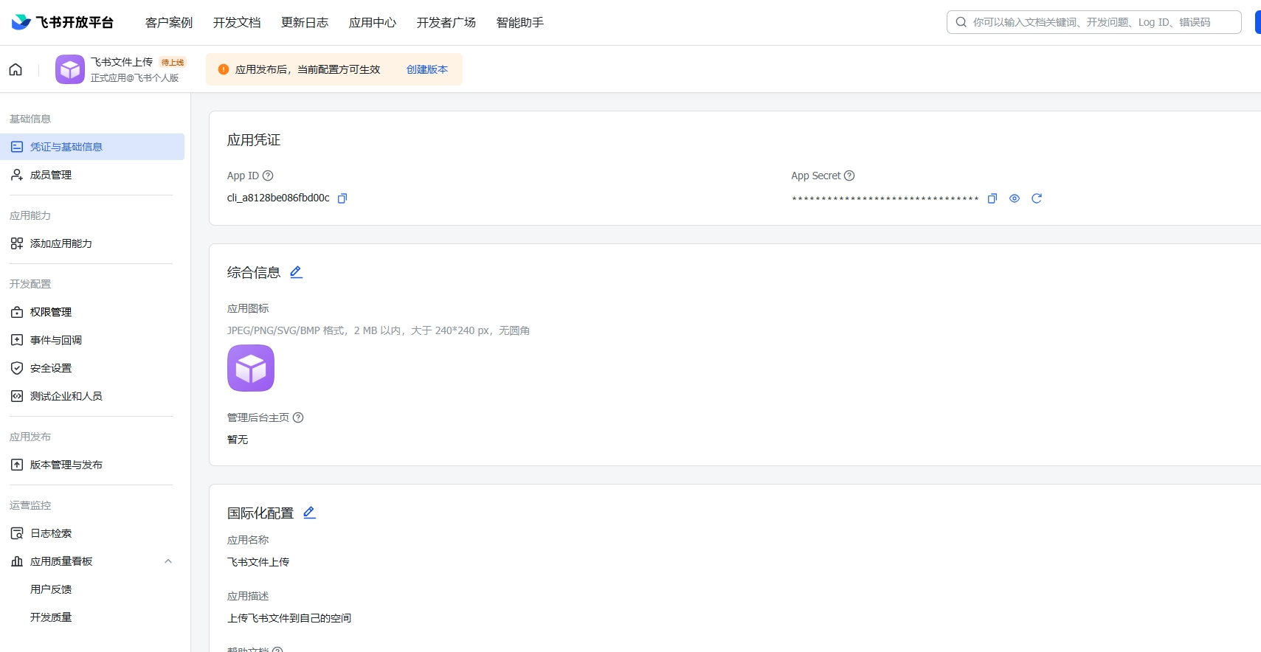Reveal App Secret with eye icon
This screenshot has width=1261, height=652.
point(1015,198)
